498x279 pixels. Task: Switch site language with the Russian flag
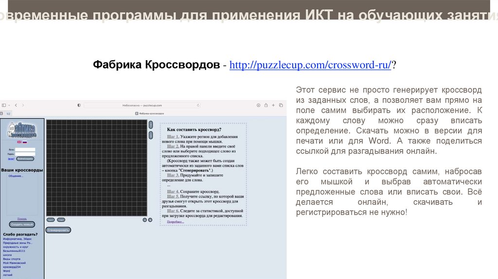click(24, 142)
